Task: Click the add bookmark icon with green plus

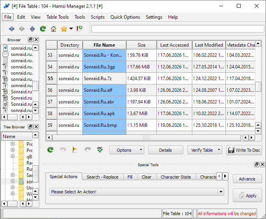Action: (79, 29)
